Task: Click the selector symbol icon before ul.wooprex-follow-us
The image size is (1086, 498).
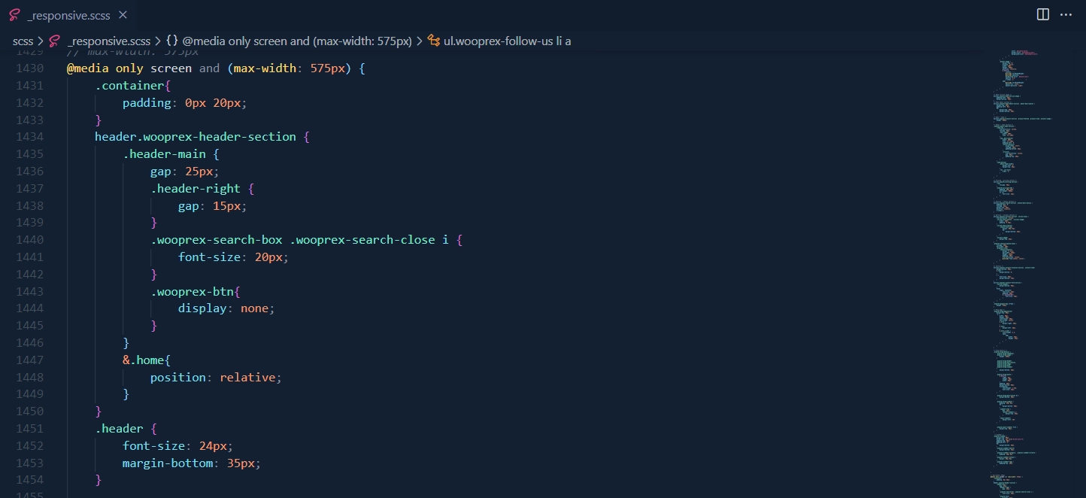Action: [434, 41]
